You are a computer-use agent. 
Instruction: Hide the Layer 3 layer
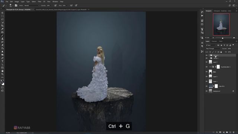(x=206, y=77)
